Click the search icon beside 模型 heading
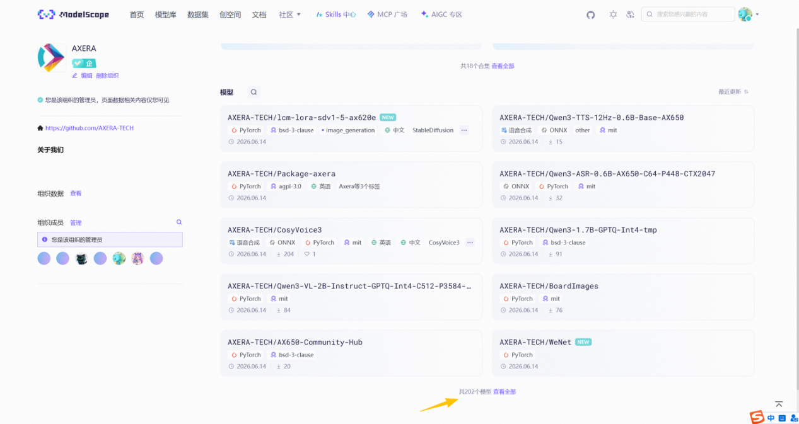The width and height of the screenshot is (799, 424). (x=254, y=92)
